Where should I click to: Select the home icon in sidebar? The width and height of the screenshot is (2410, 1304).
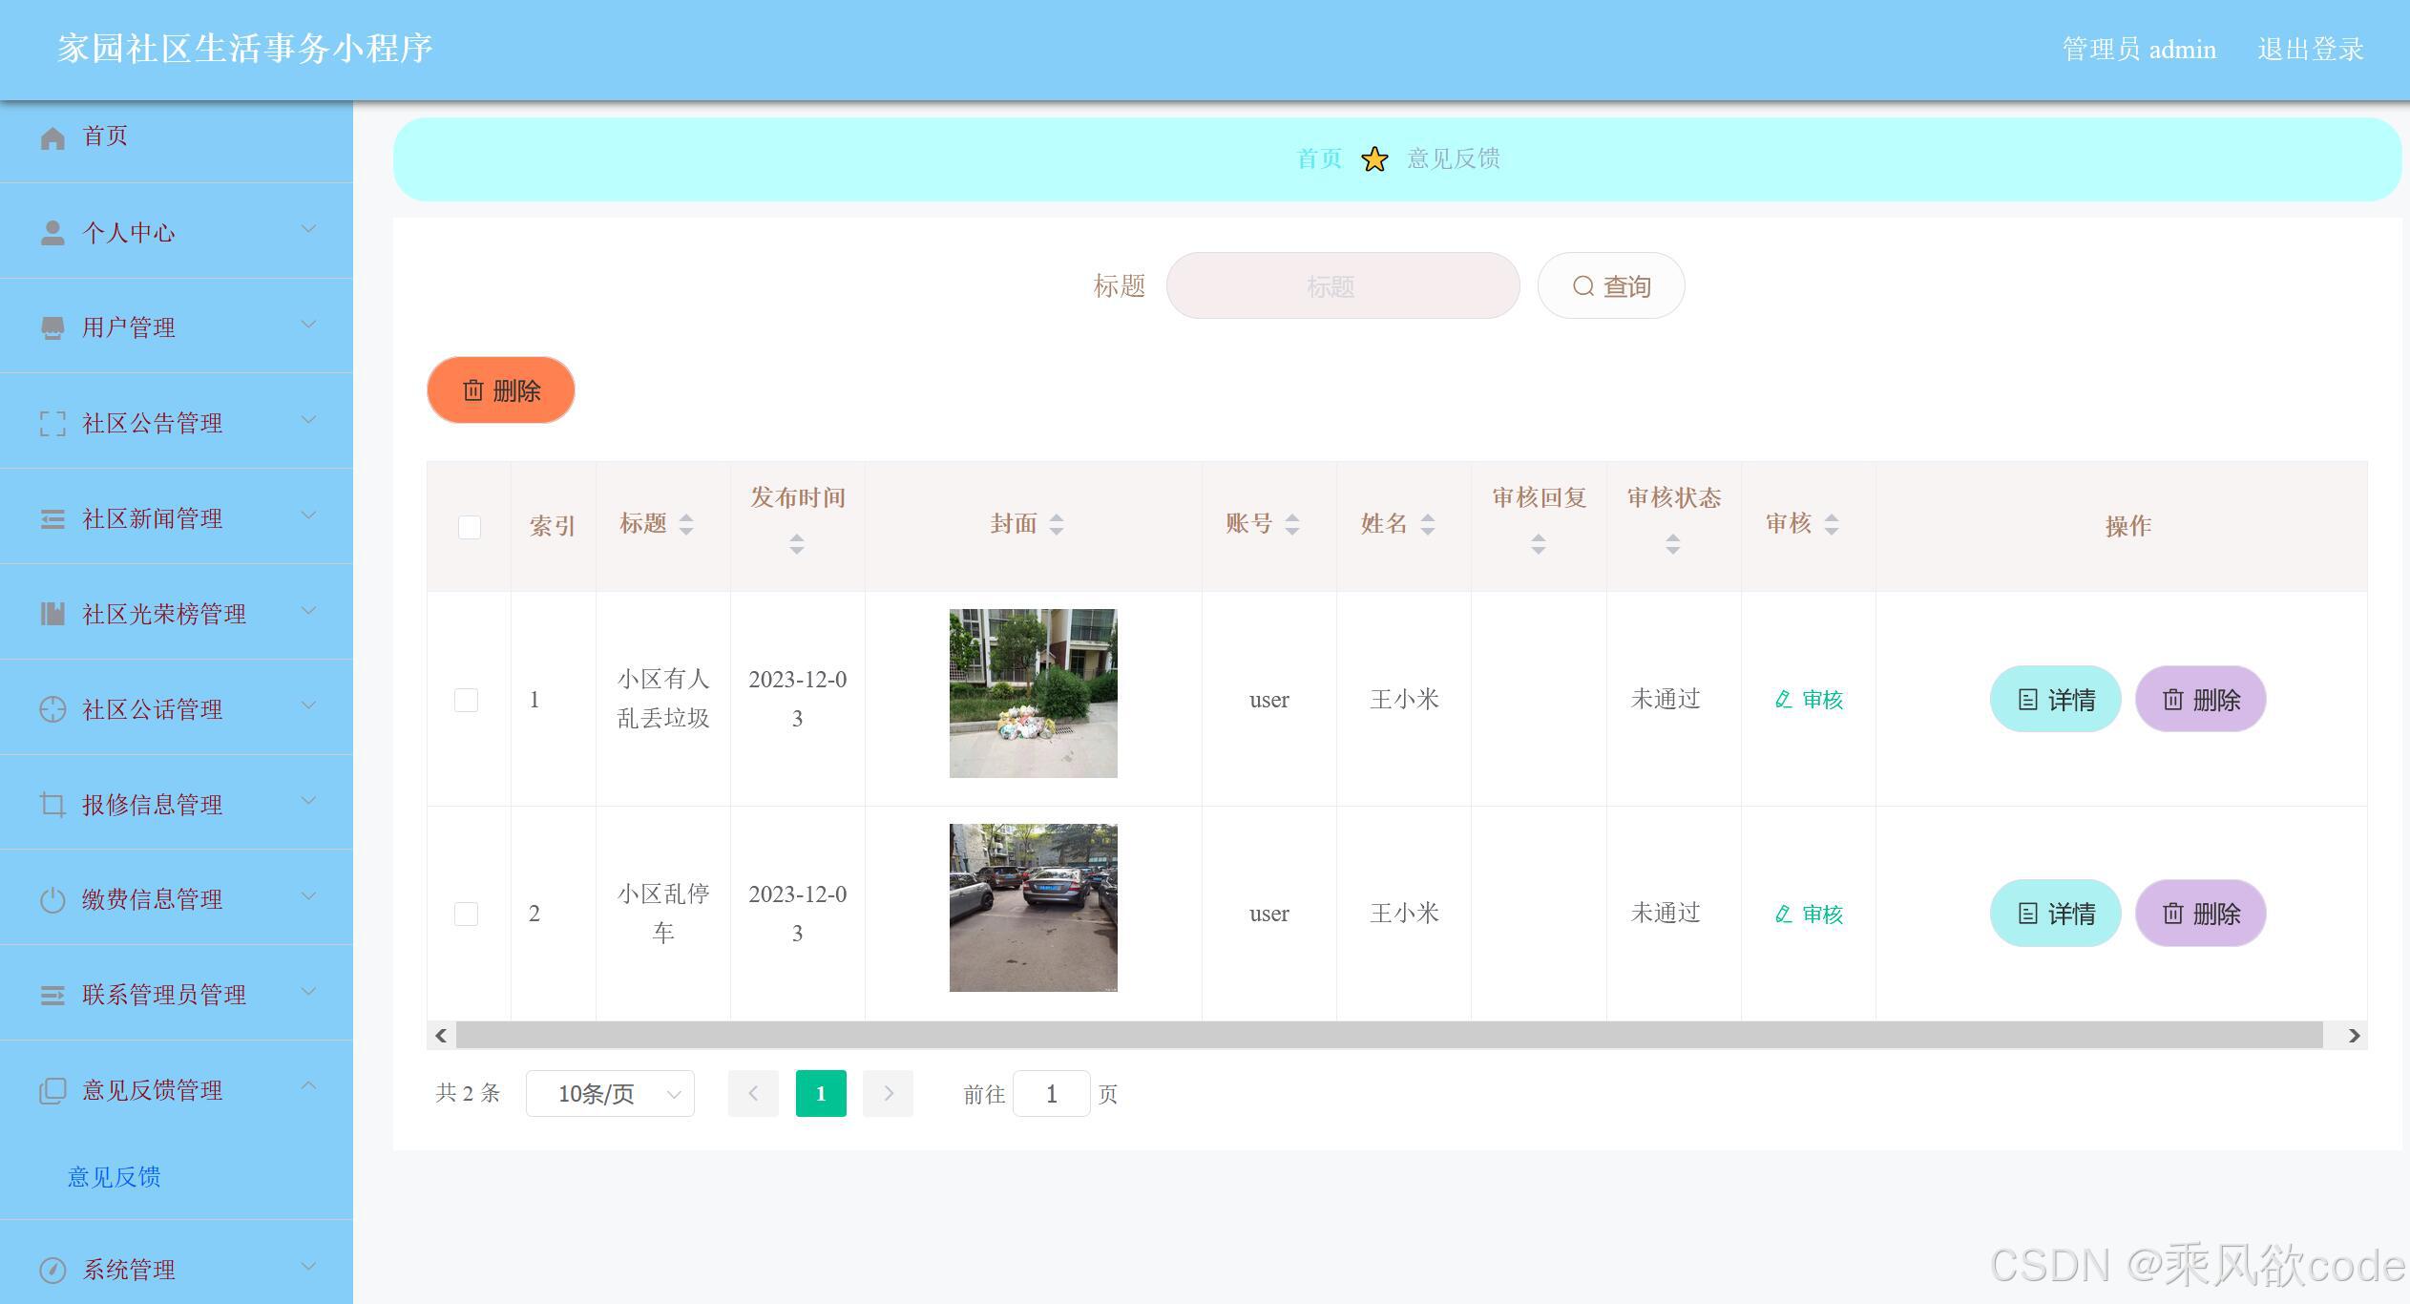[52, 136]
